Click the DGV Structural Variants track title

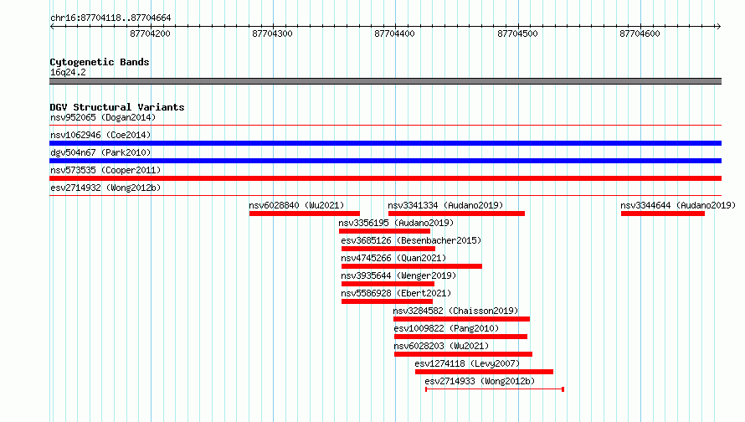[x=117, y=107]
